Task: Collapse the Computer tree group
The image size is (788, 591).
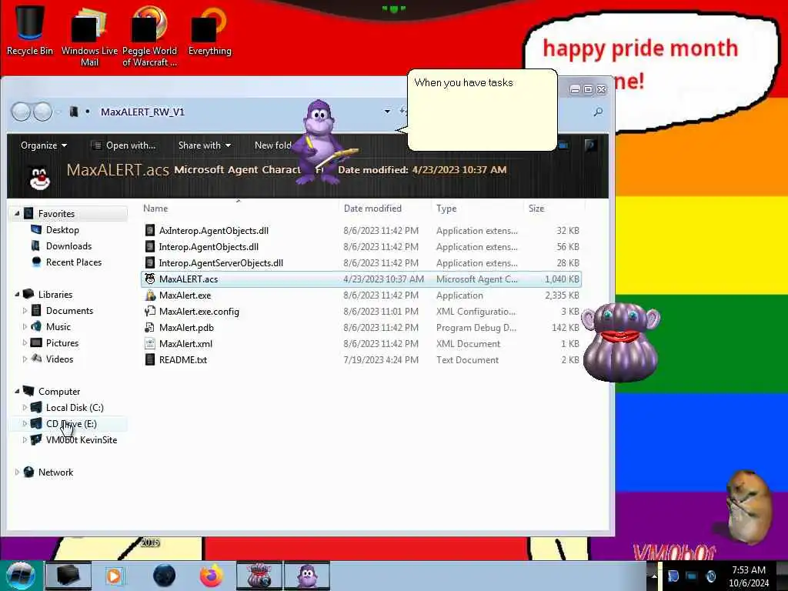Action: (17, 392)
